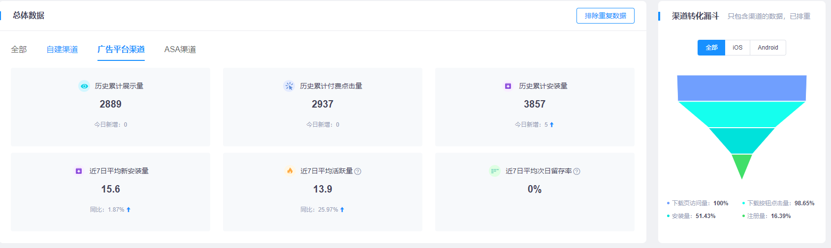Click the click-burst icon beside 历史累计付费点击量
Image resolution: width=831 pixels, height=248 pixels.
point(289,86)
